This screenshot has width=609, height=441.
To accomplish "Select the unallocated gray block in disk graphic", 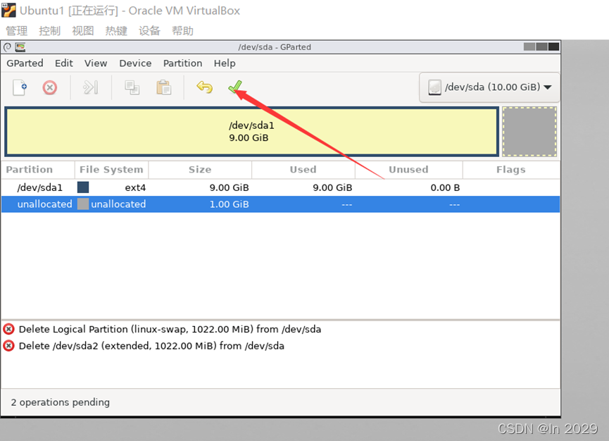I will coord(529,131).
